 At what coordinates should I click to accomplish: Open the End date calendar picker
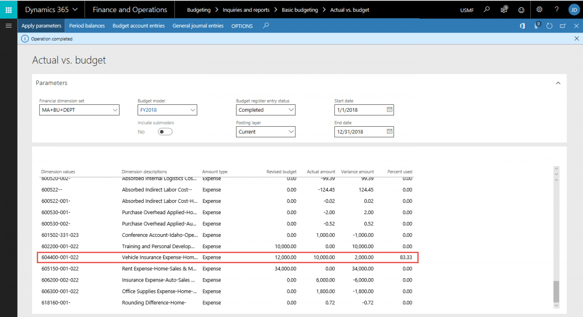[x=390, y=132]
